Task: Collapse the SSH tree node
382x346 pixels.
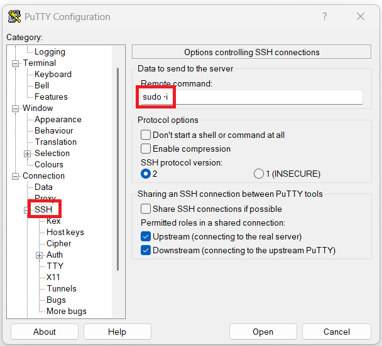Action: point(27,210)
